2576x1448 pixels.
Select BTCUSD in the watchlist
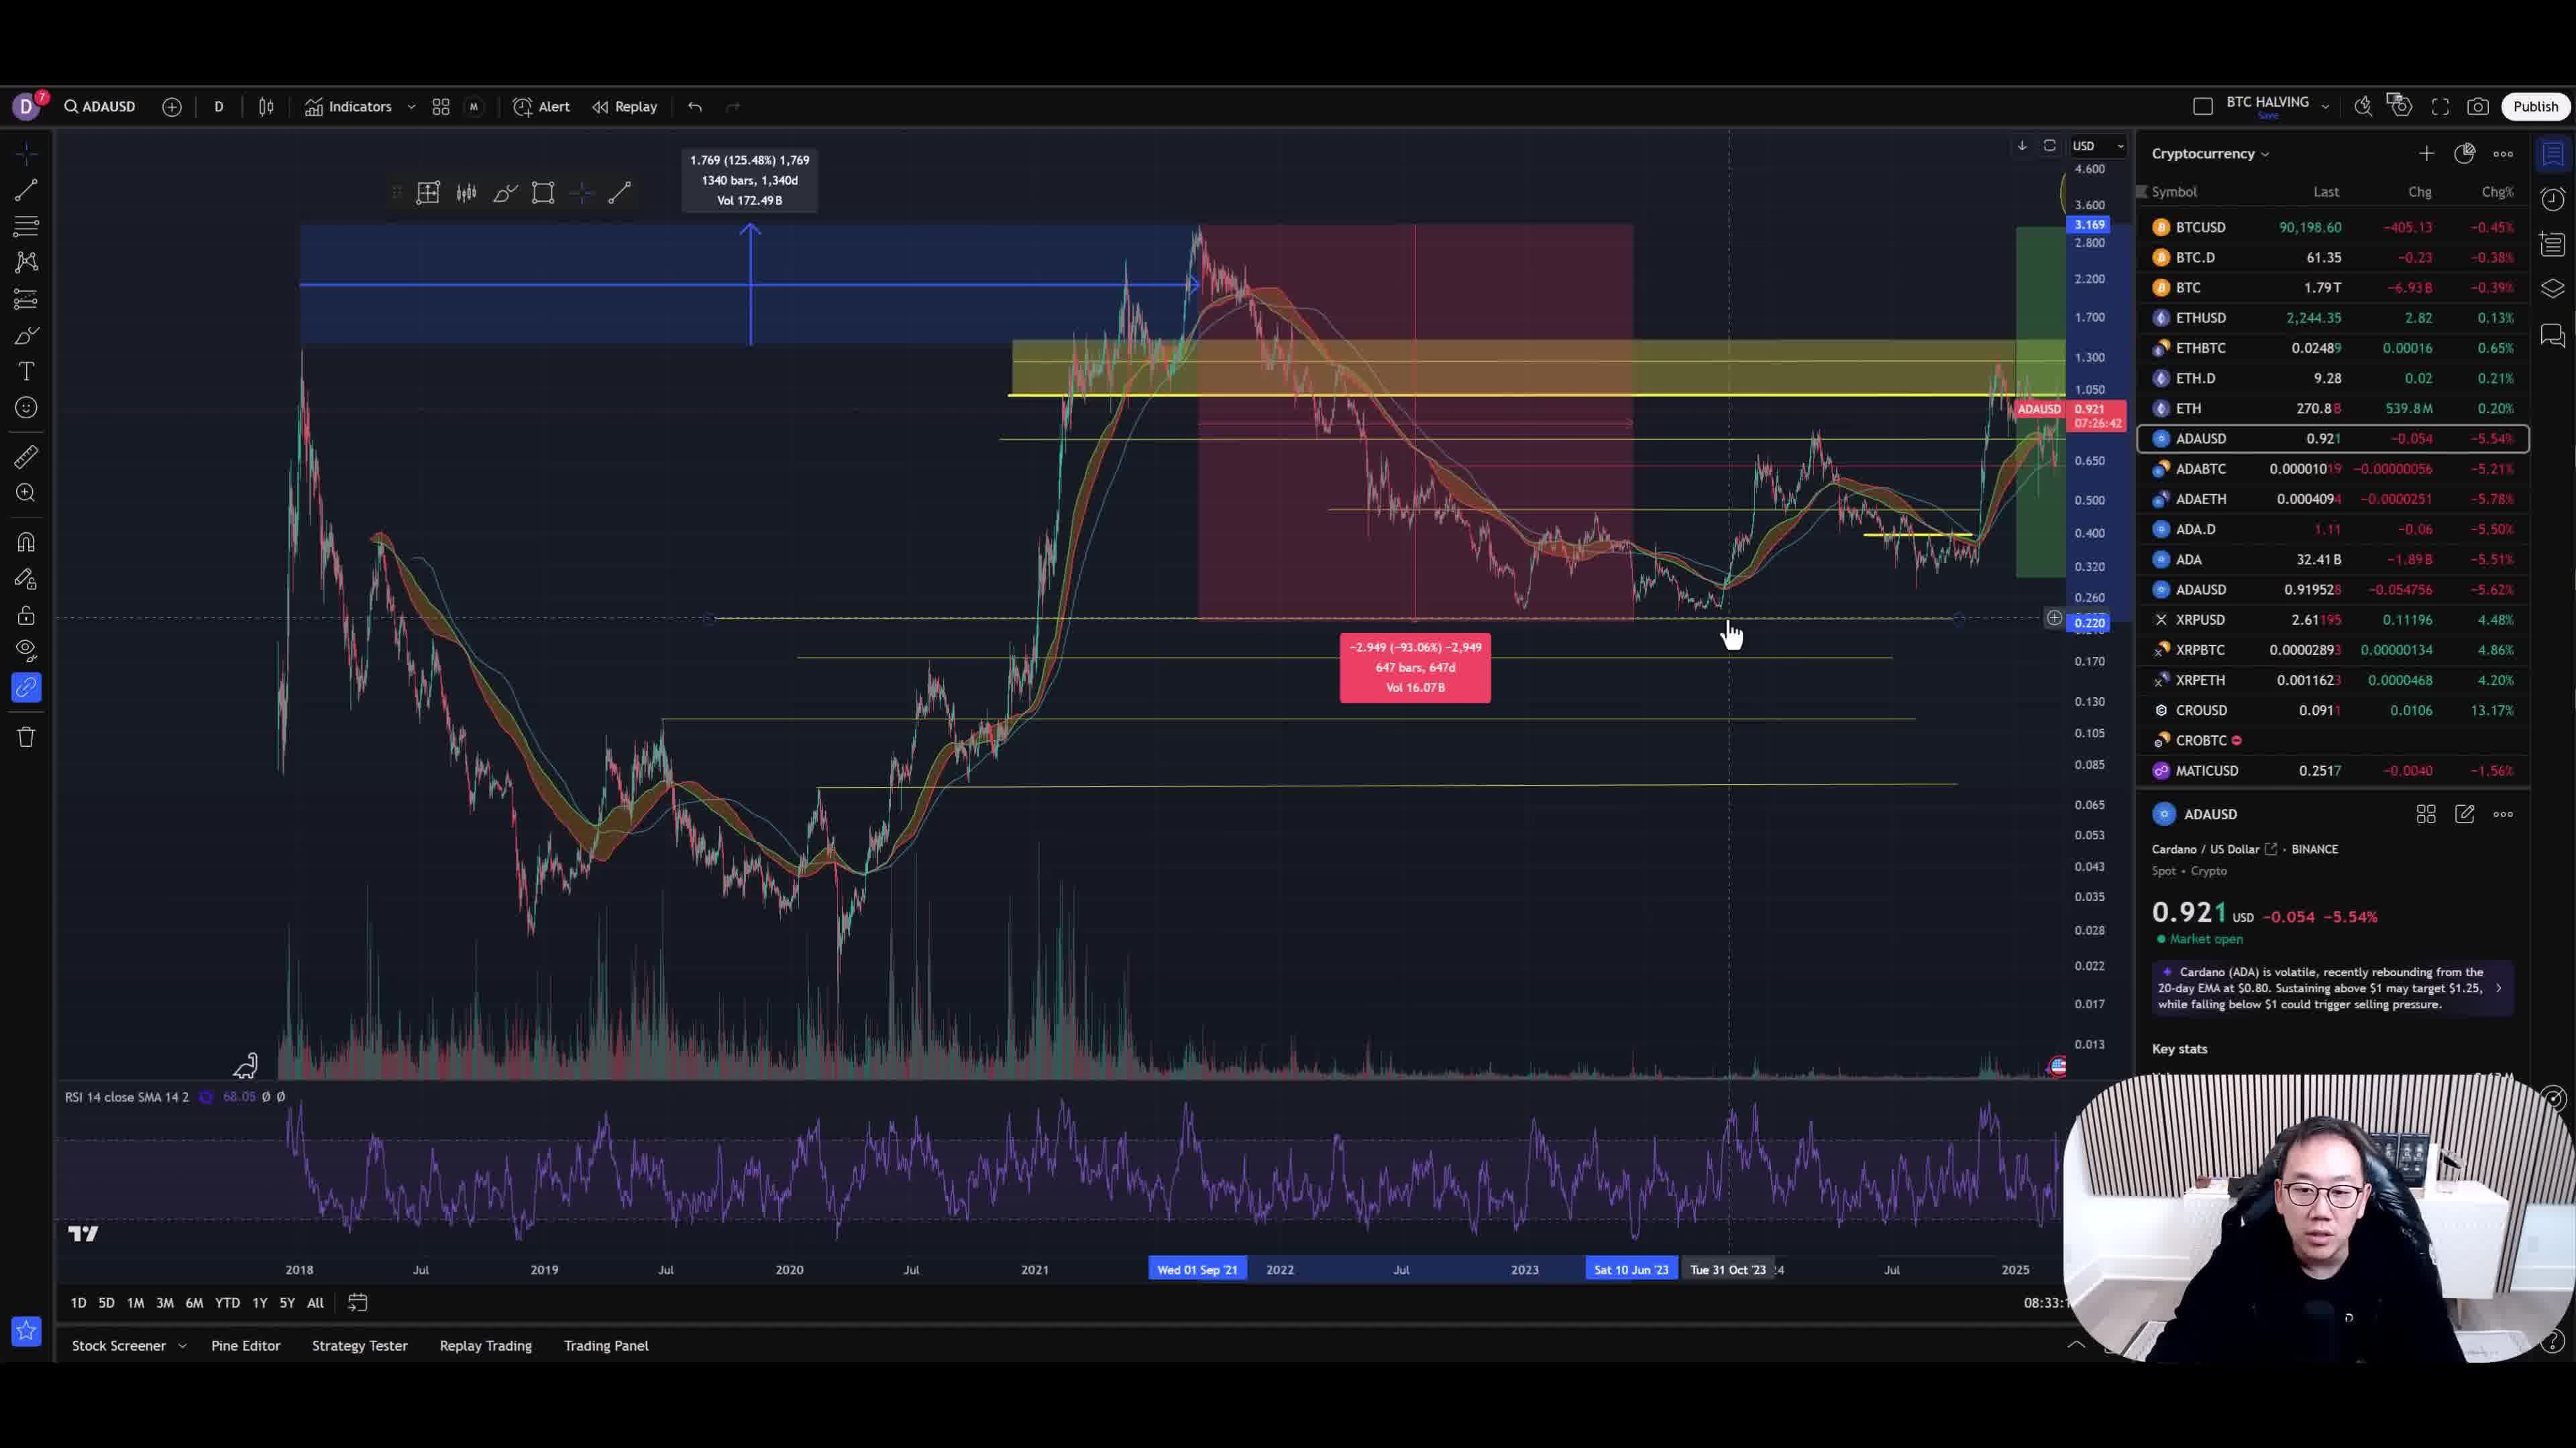[2332, 227]
